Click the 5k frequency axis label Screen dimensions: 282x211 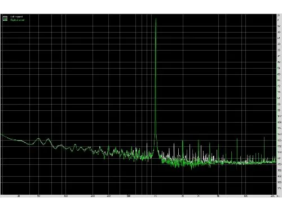pyautogui.click(x=218, y=196)
